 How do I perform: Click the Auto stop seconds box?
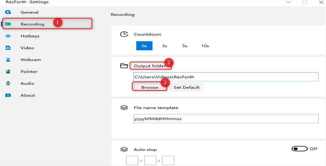[x=168, y=161]
